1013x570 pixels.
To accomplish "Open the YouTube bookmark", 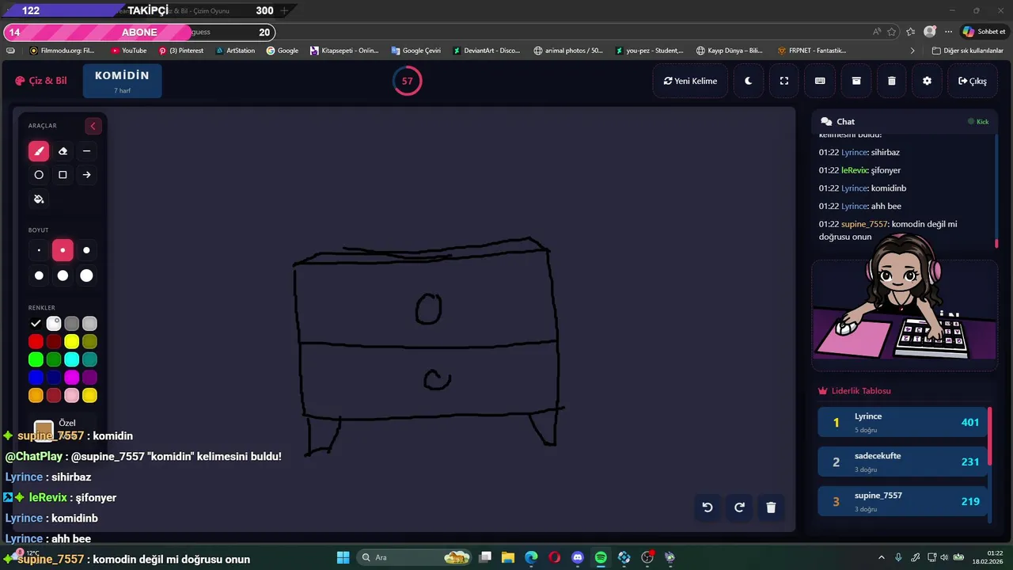I will tap(128, 51).
